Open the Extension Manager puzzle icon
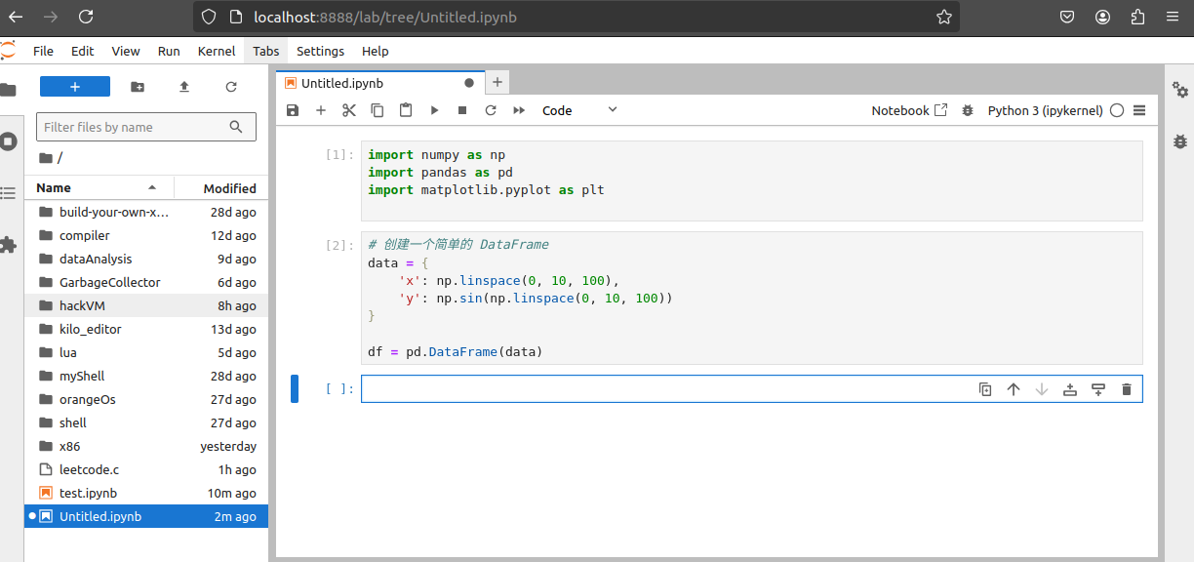 pyautogui.click(x=9, y=245)
